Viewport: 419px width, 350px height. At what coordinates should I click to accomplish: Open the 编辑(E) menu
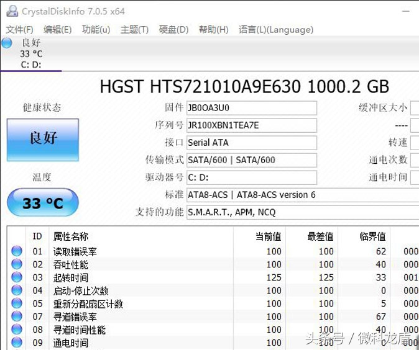(57, 29)
